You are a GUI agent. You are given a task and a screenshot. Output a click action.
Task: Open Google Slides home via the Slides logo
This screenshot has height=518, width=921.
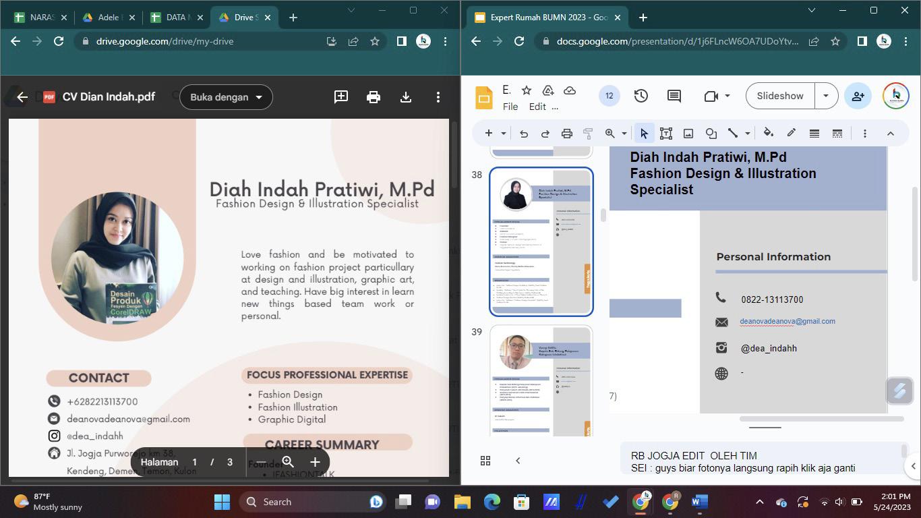click(x=484, y=97)
